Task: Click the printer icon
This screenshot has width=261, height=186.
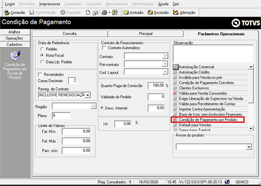Action: point(104,12)
